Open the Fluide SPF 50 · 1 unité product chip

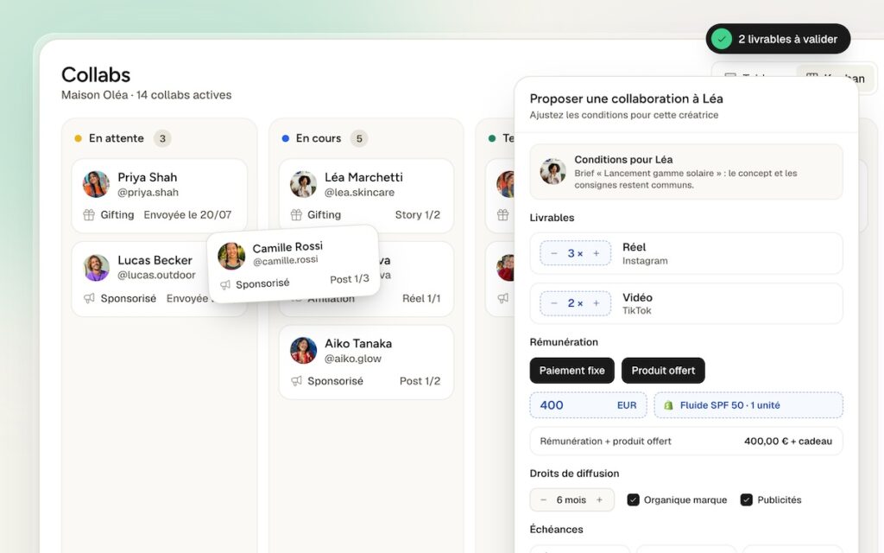click(x=748, y=405)
